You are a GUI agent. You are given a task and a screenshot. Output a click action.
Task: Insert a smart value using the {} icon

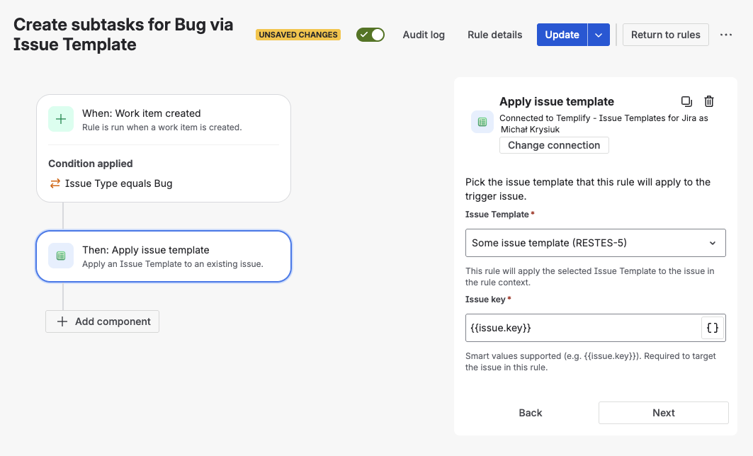[713, 327]
